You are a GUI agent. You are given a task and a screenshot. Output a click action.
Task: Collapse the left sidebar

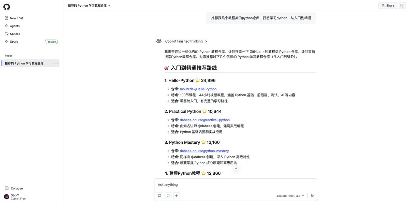click(14, 188)
